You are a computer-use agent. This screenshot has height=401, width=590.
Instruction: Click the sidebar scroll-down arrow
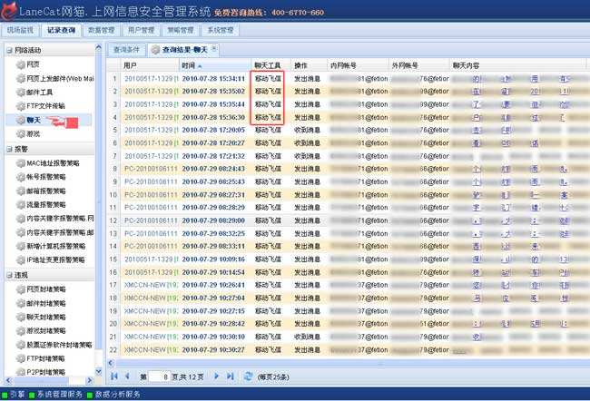(x=99, y=372)
